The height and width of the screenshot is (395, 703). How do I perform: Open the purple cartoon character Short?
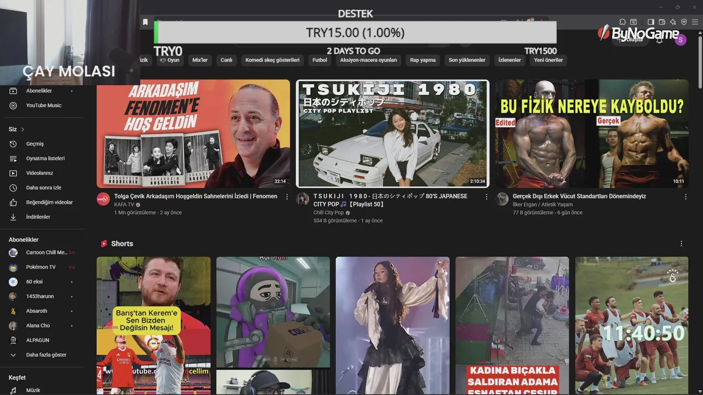[273, 326]
